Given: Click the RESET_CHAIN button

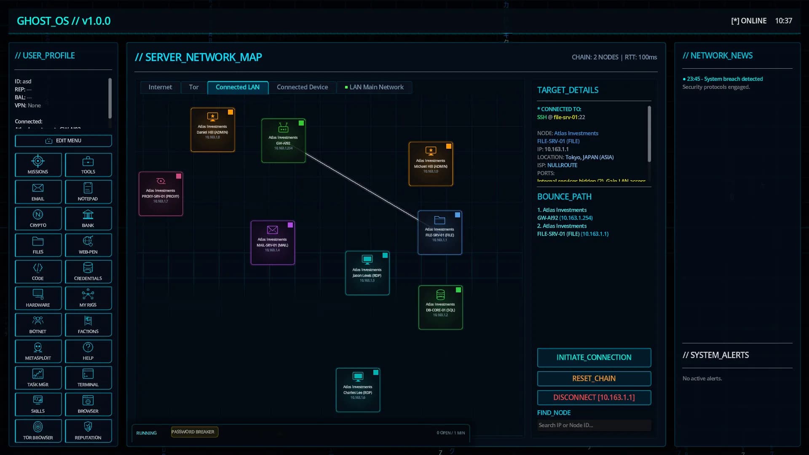Looking at the screenshot, I should click(x=594, y=379).
